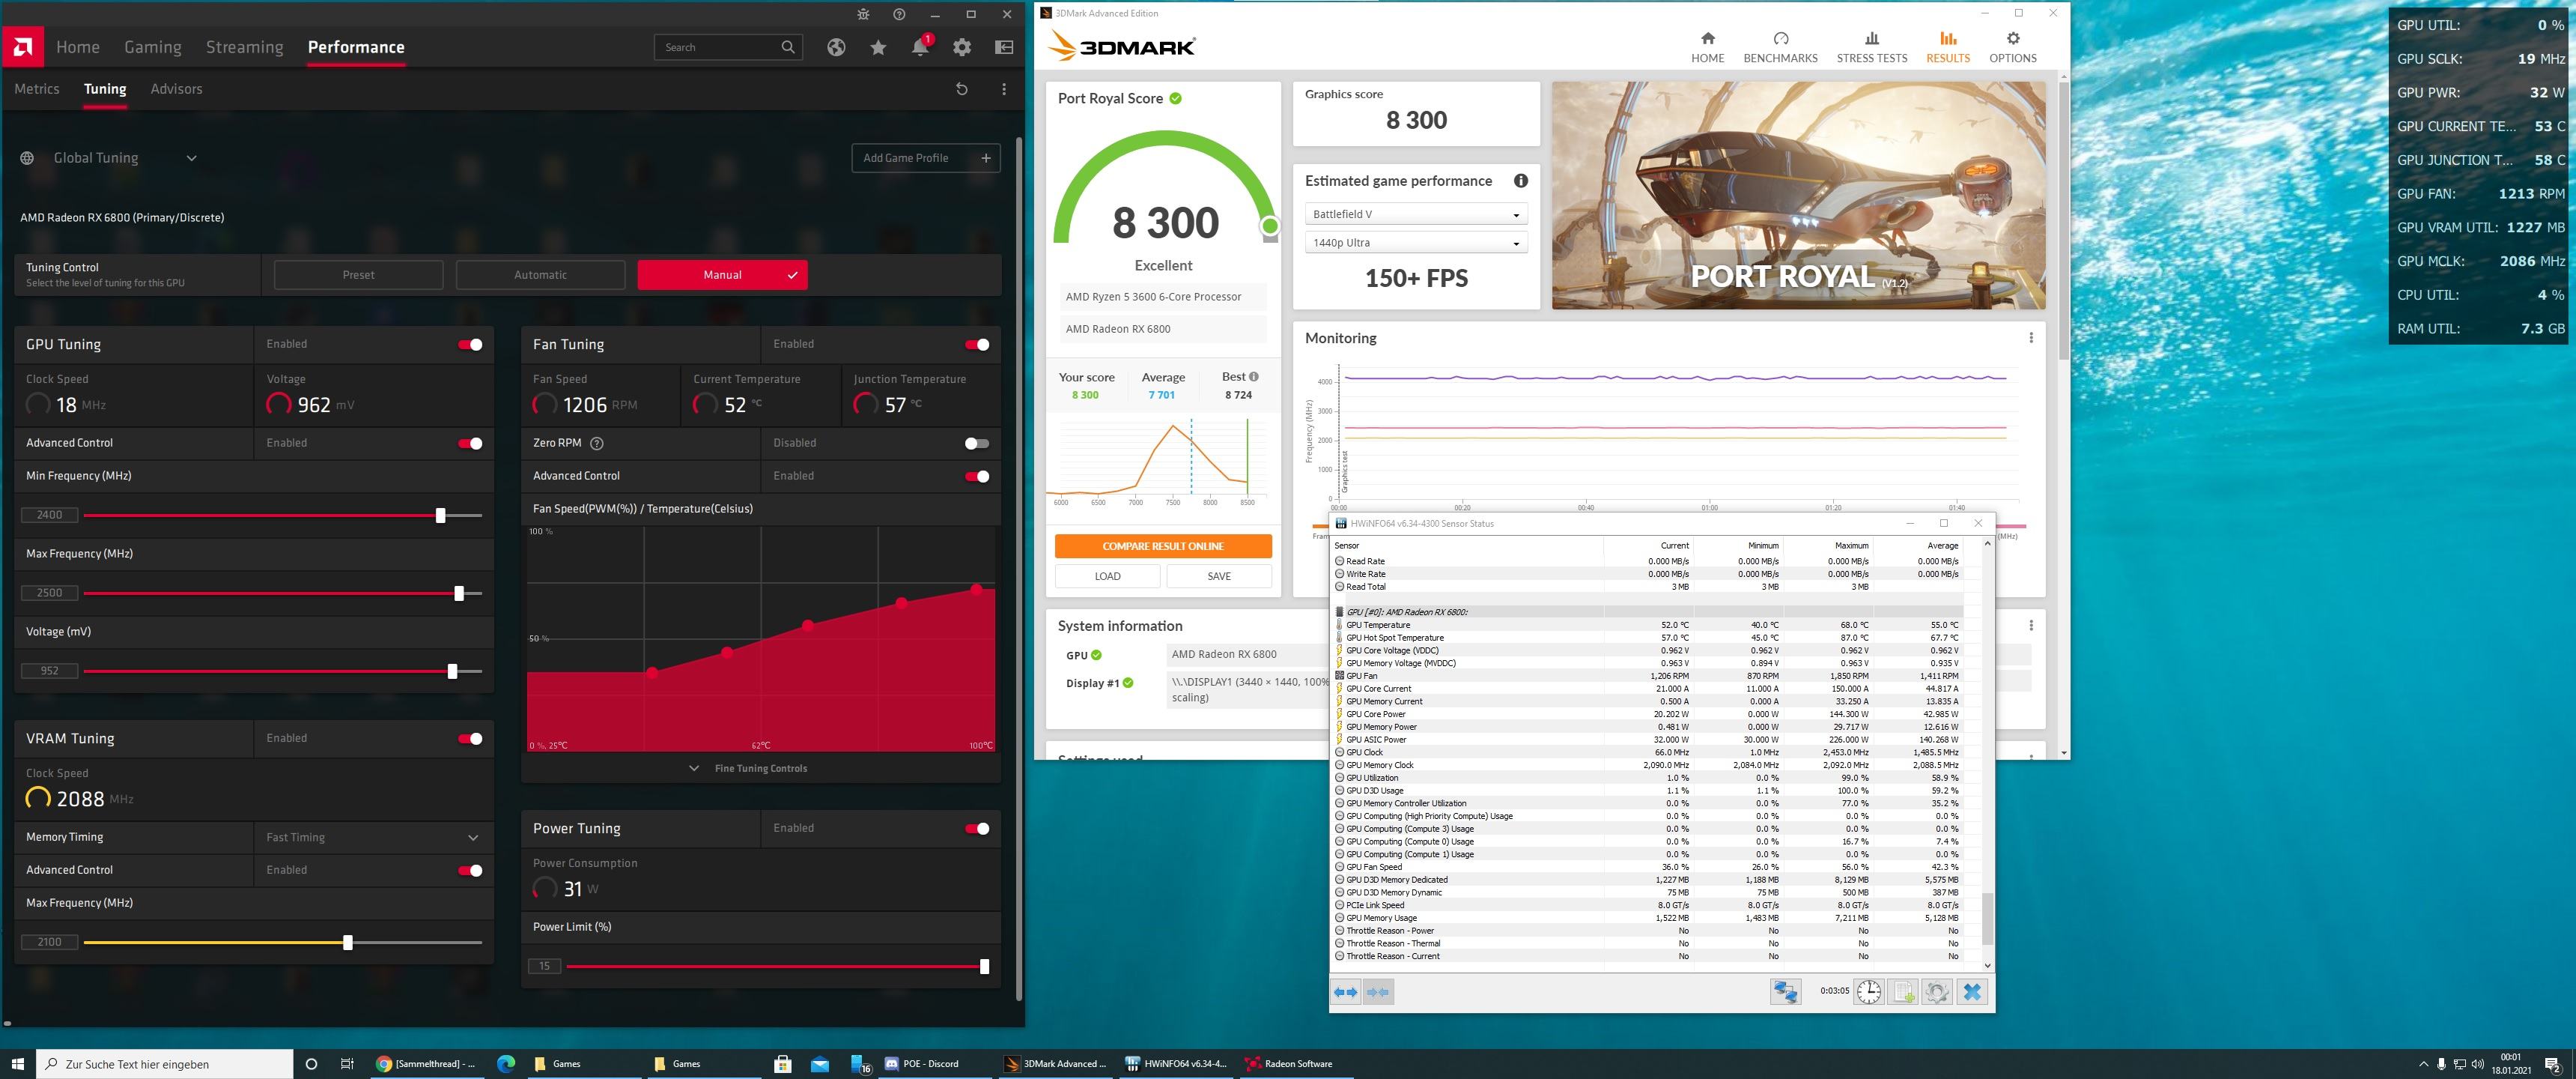This screenshot has width=2576, height=1079.
Task: Click the bug report icon in Radeon title bar
Action: [864, 14]
